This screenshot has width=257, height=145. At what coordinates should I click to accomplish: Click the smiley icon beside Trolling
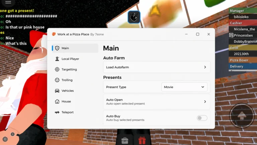[x=57, y=80]
